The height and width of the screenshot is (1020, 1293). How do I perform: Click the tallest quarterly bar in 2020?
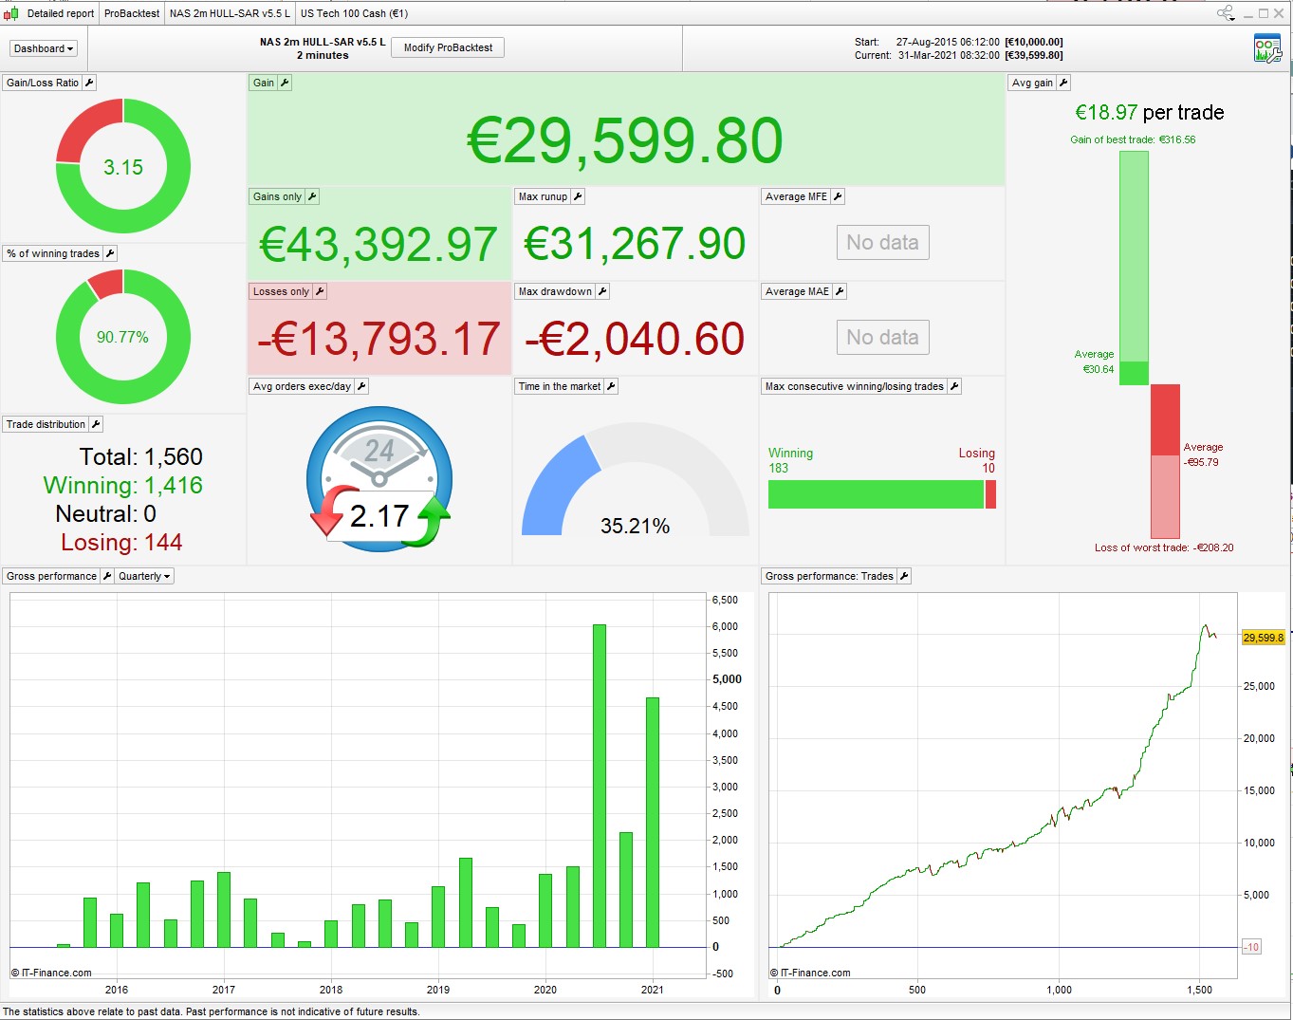tap(600, 786)
